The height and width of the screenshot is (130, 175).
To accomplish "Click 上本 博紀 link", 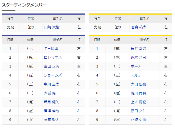I will [x=138, y=102].
